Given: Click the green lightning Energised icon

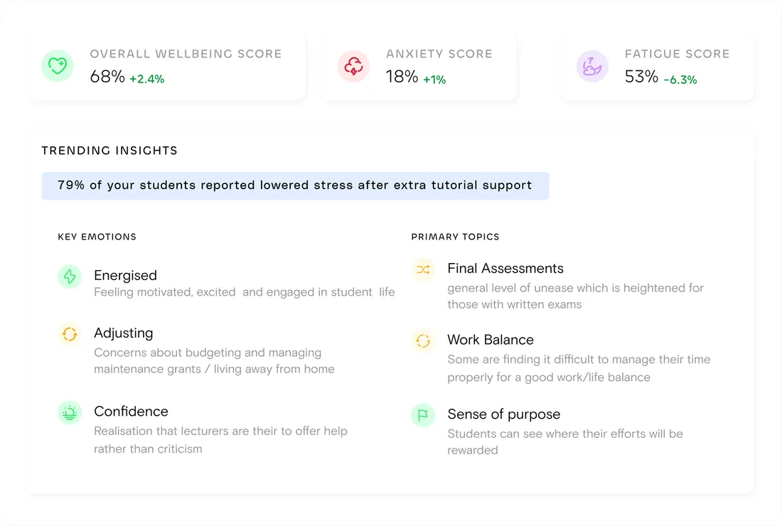Looking at the screenshot, I should 70,277.
